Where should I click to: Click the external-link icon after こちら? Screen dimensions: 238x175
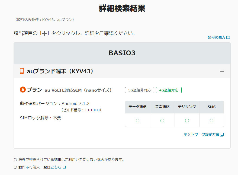click(64, 167)
